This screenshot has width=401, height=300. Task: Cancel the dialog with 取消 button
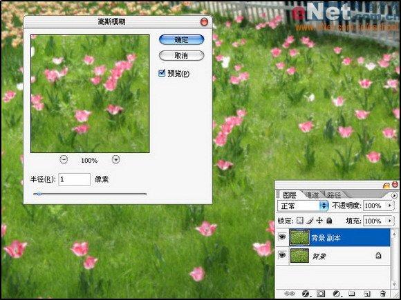181,55
